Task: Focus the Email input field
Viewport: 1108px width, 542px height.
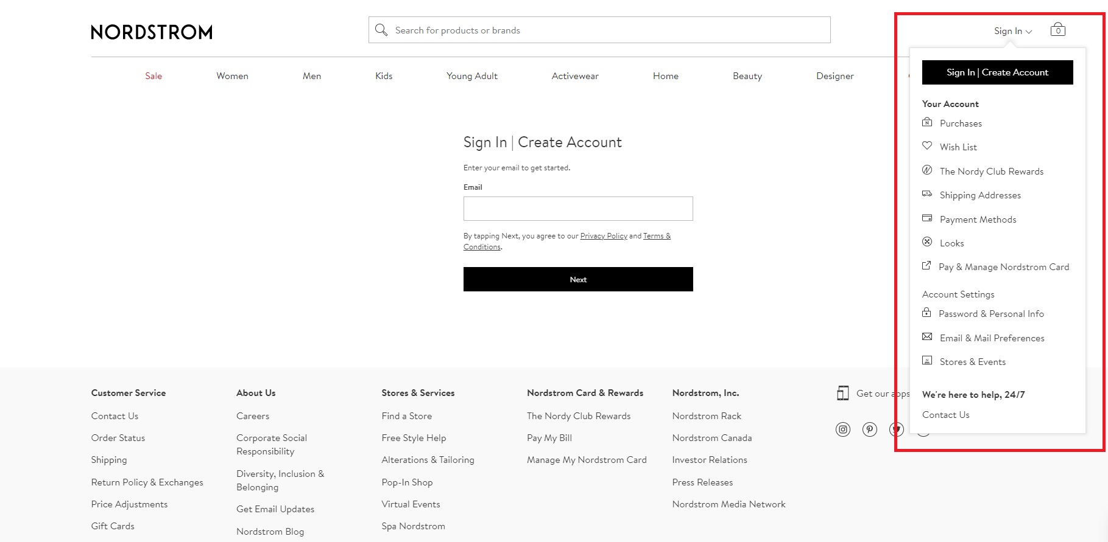Action: (x=578, y=209)
